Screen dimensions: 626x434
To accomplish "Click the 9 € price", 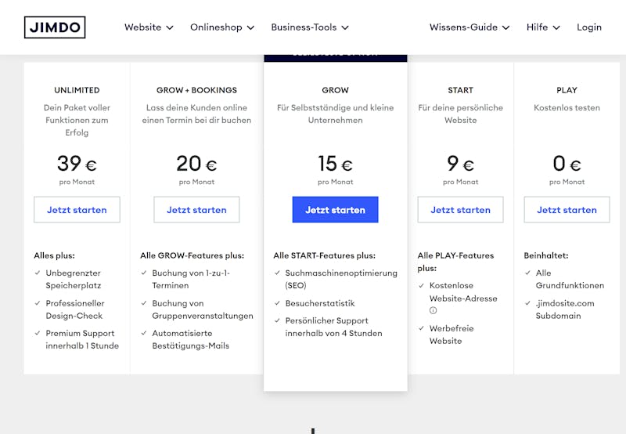I will 460,164.
